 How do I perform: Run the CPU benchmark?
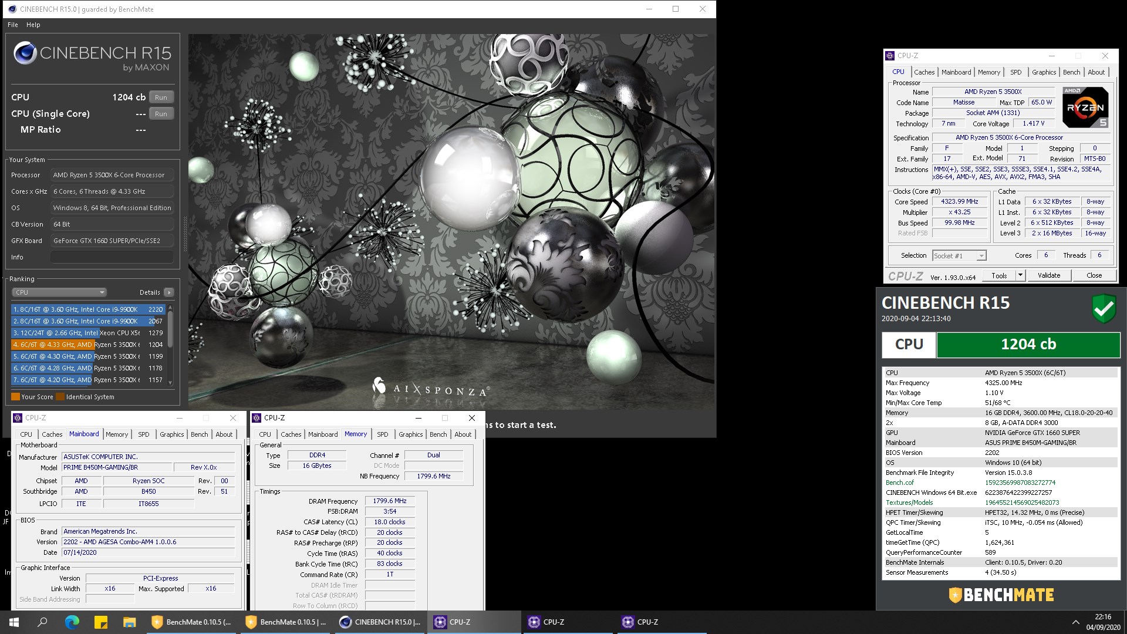coord(161,97)
